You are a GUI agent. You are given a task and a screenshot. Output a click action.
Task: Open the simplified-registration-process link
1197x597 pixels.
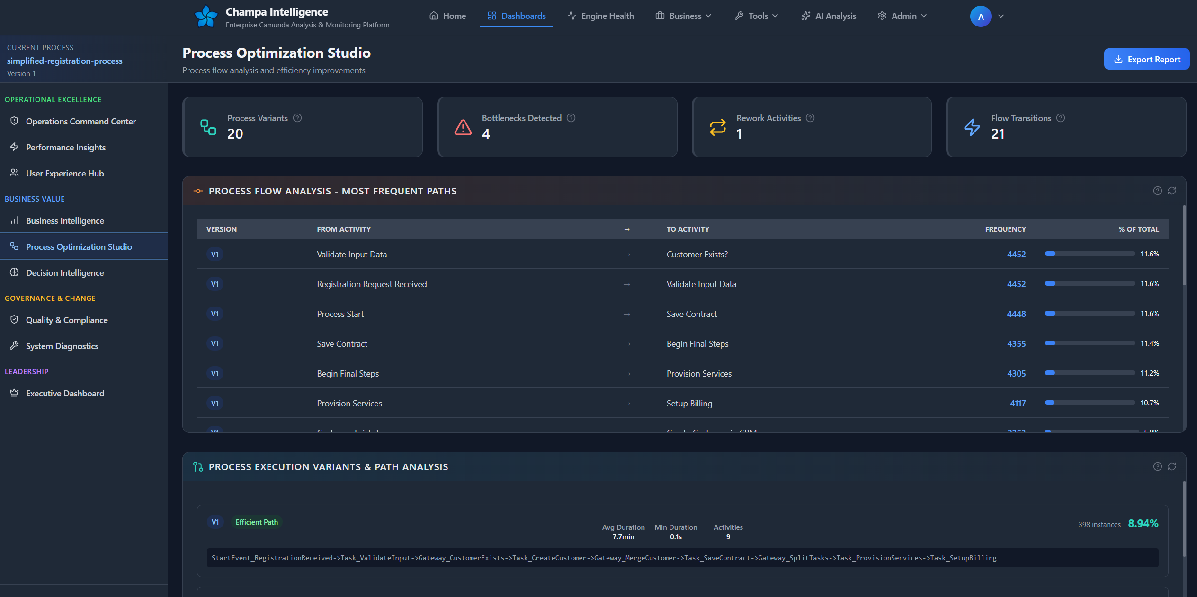click(x=64, y=61)
